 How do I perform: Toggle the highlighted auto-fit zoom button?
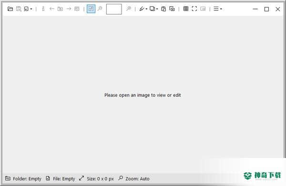(x=91, y=9)
